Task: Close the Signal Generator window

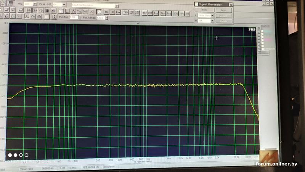Action: tap(231, 5)
